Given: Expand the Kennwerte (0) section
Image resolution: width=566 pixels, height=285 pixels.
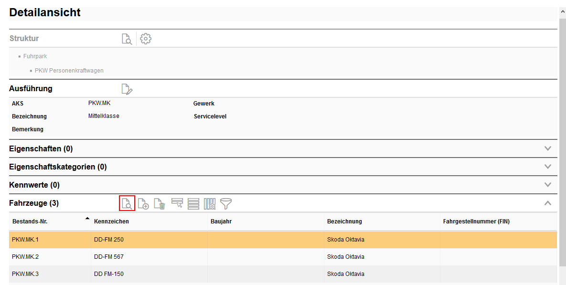Looking at the screenshot, I should [548, 185].
